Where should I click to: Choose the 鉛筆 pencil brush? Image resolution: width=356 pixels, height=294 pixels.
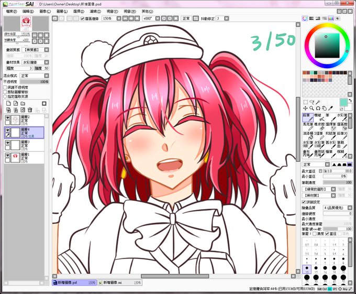[308, 117]
